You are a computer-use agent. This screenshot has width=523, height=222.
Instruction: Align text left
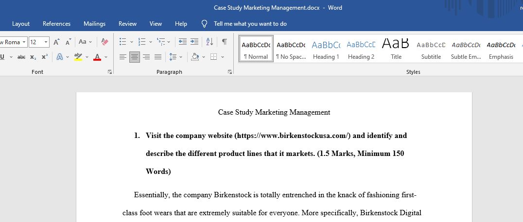(123, 57)
